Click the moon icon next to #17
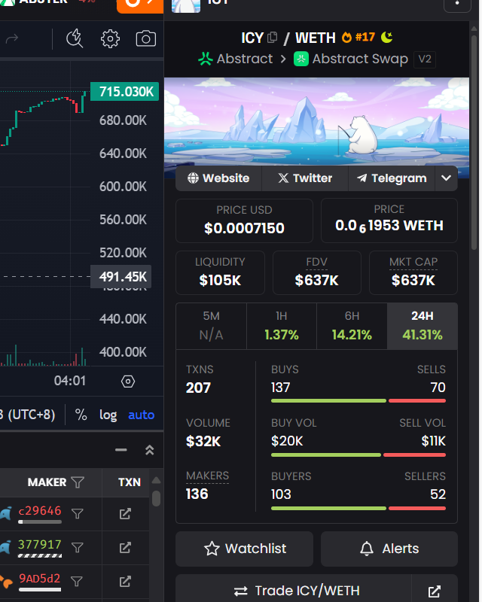Image resolution: width=482 pixels, height=602 pixels. tap(386, 37)
